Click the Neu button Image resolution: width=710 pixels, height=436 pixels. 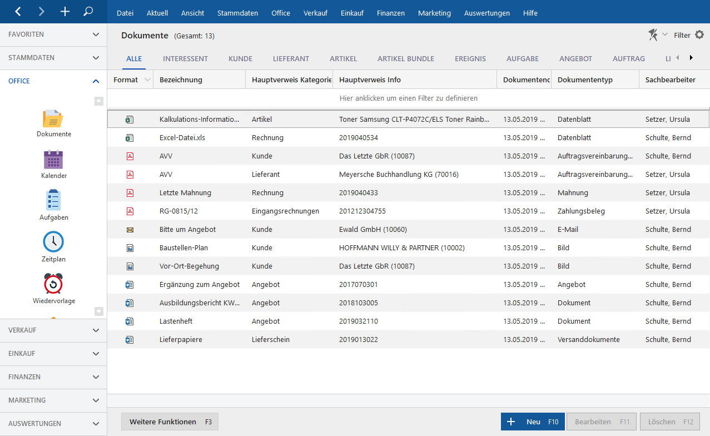point(533,422)
